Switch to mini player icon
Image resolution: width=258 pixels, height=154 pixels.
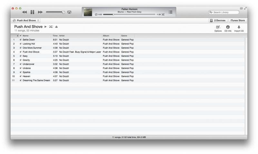[x=241, y=8]
